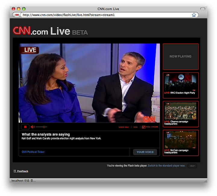The height and width of the screenshot is (196, 217).
Task: Click the status bar text 'localhost'
Action: click(x=17, y=181)
